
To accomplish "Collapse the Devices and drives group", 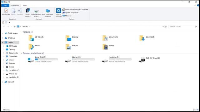I will (x=22, y=53).
